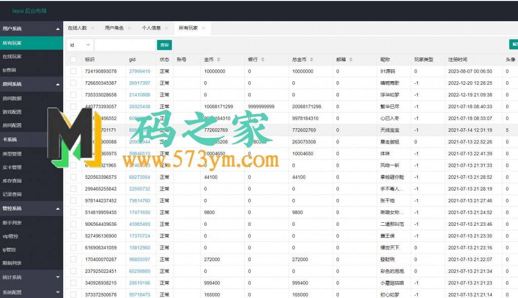
Task: Open 房间数据 in the sidebar
Action: tap(31, 98)
